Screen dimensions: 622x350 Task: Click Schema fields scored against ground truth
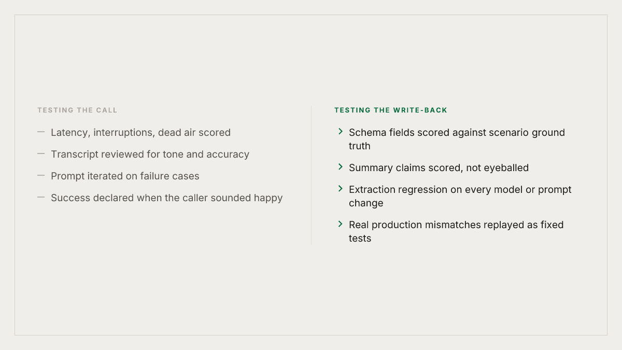point(457,139)
